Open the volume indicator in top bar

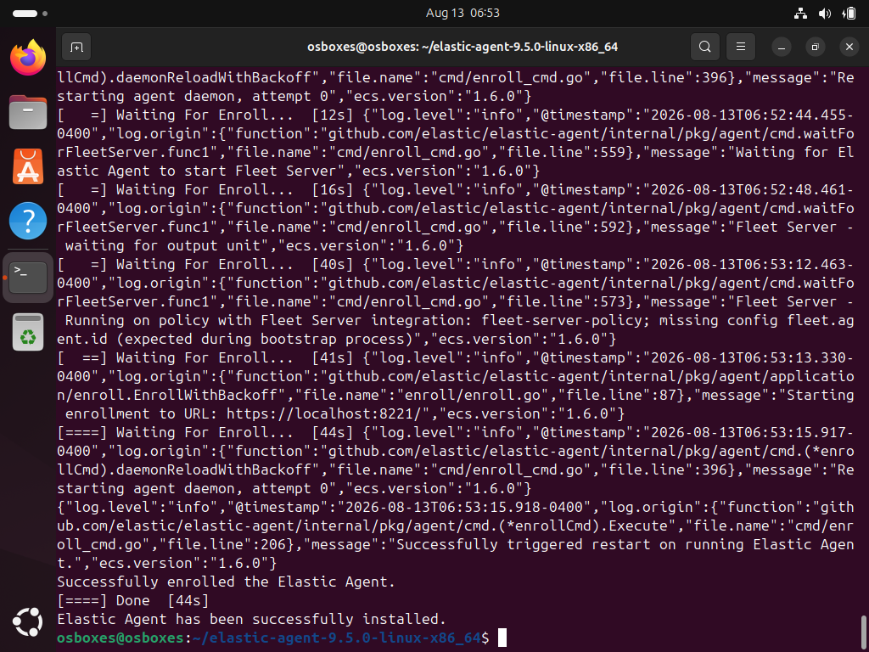click(825, 14)
